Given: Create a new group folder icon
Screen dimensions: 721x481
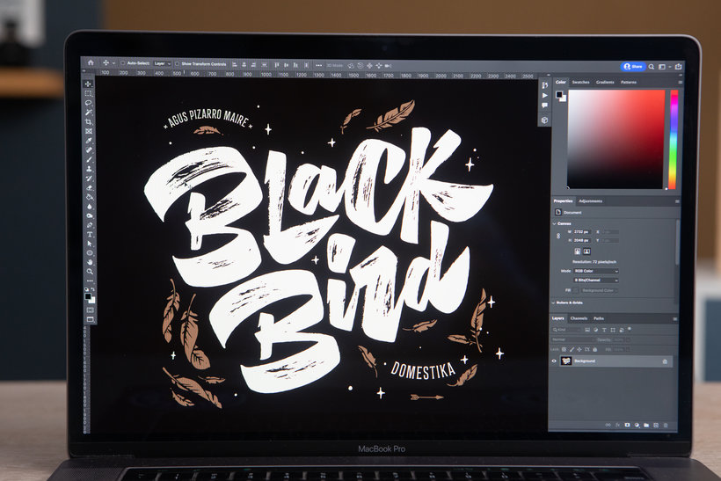Looking at the screenshot, I should tap(646, 426).
